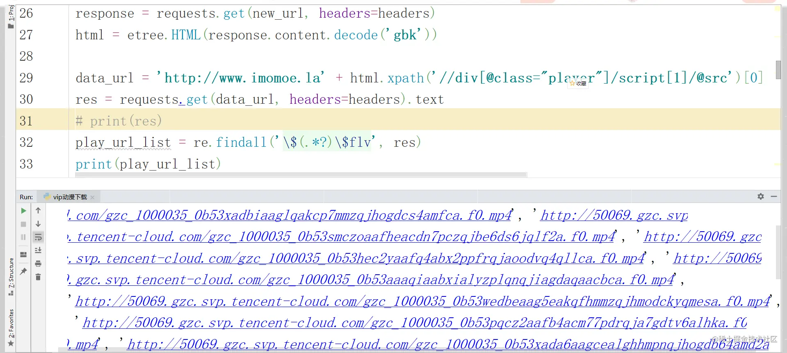Click the 'gbk' string on line 27

coord(405,35)
